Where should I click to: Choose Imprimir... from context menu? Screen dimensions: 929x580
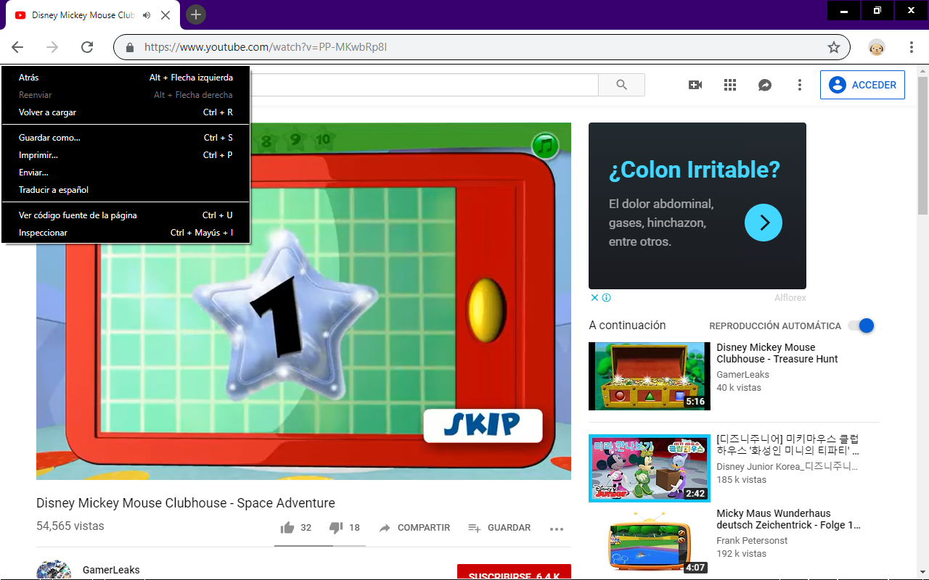pos(126,155)
